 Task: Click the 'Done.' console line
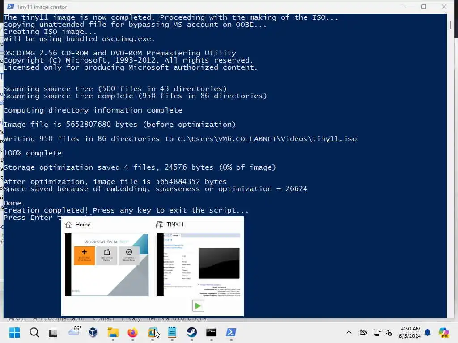pyautogui.click(x=14, y=203)
